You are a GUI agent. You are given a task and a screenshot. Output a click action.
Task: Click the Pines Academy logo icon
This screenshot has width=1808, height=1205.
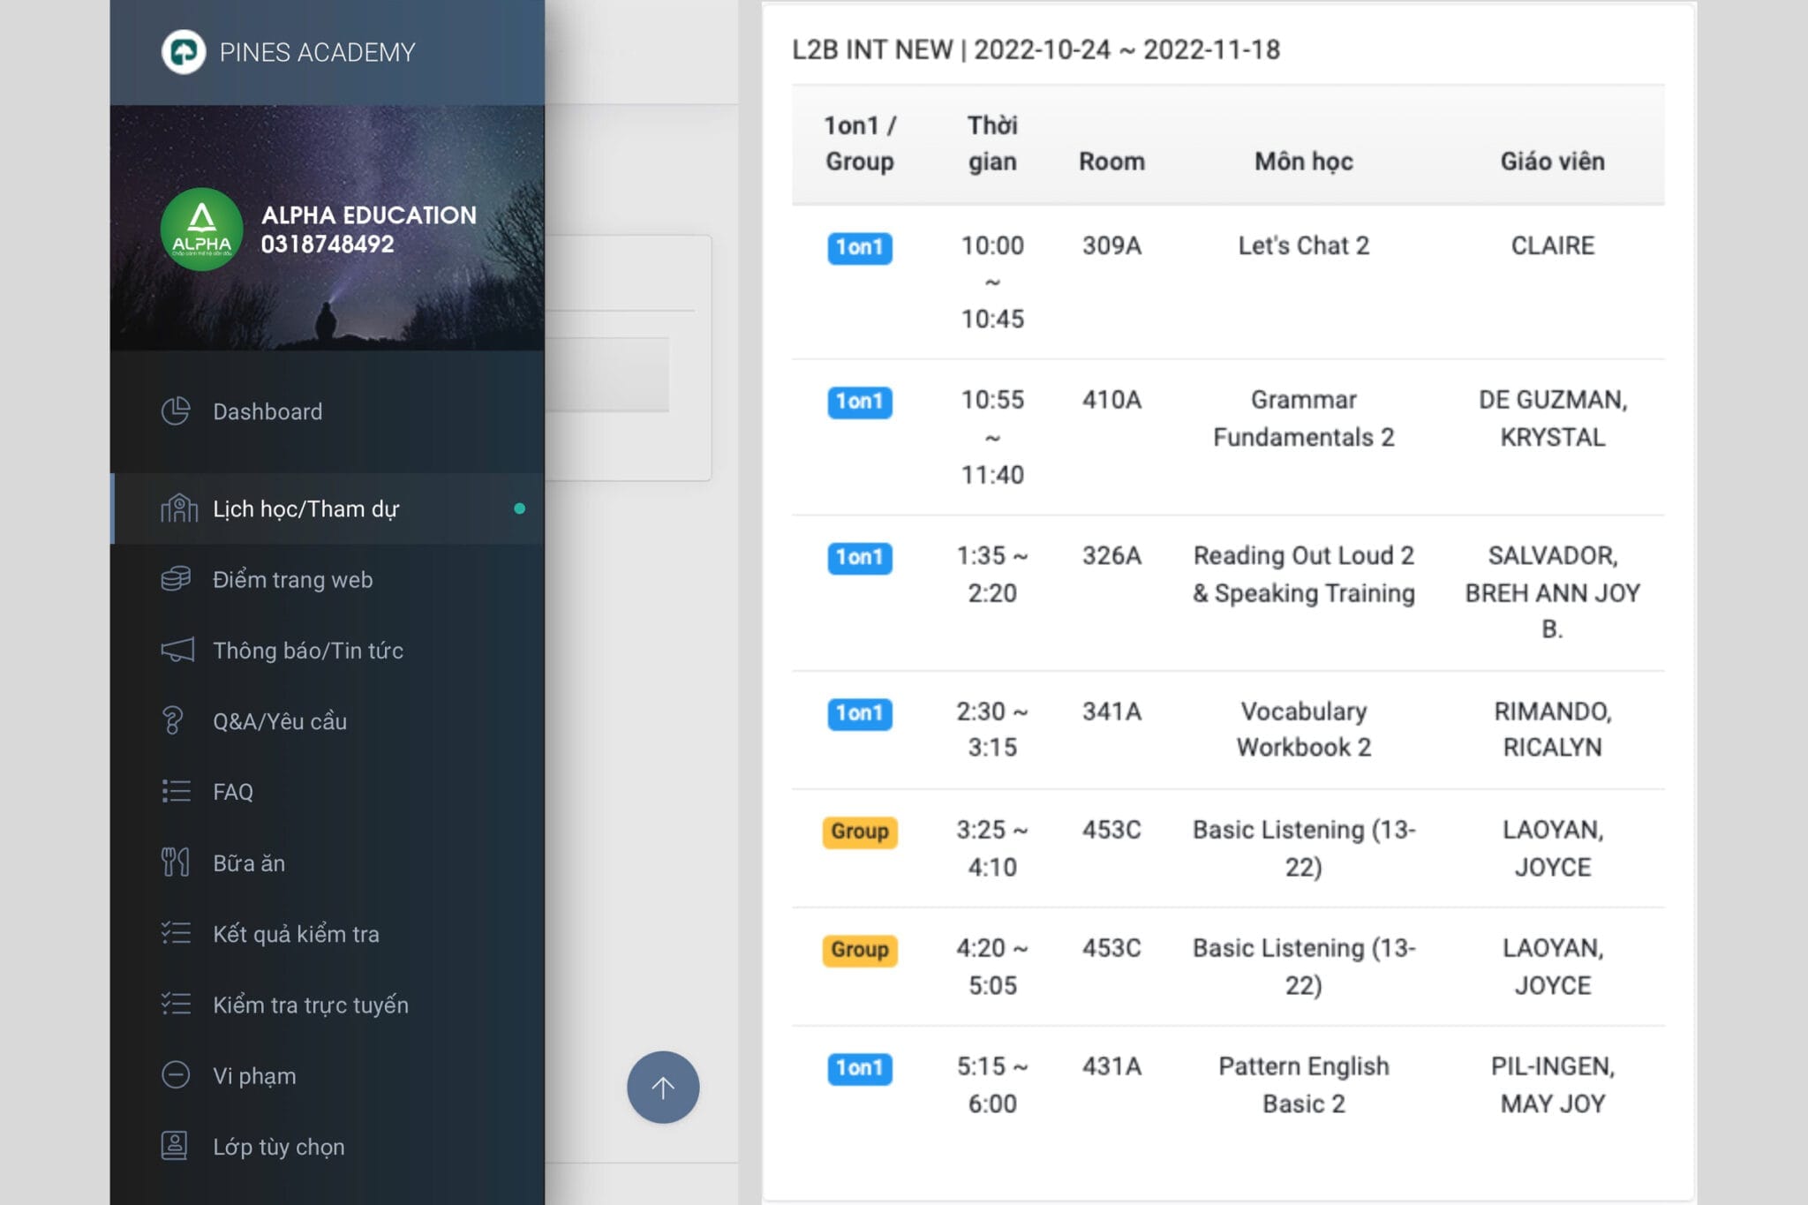pyautogui.click(x=183, y=52)
